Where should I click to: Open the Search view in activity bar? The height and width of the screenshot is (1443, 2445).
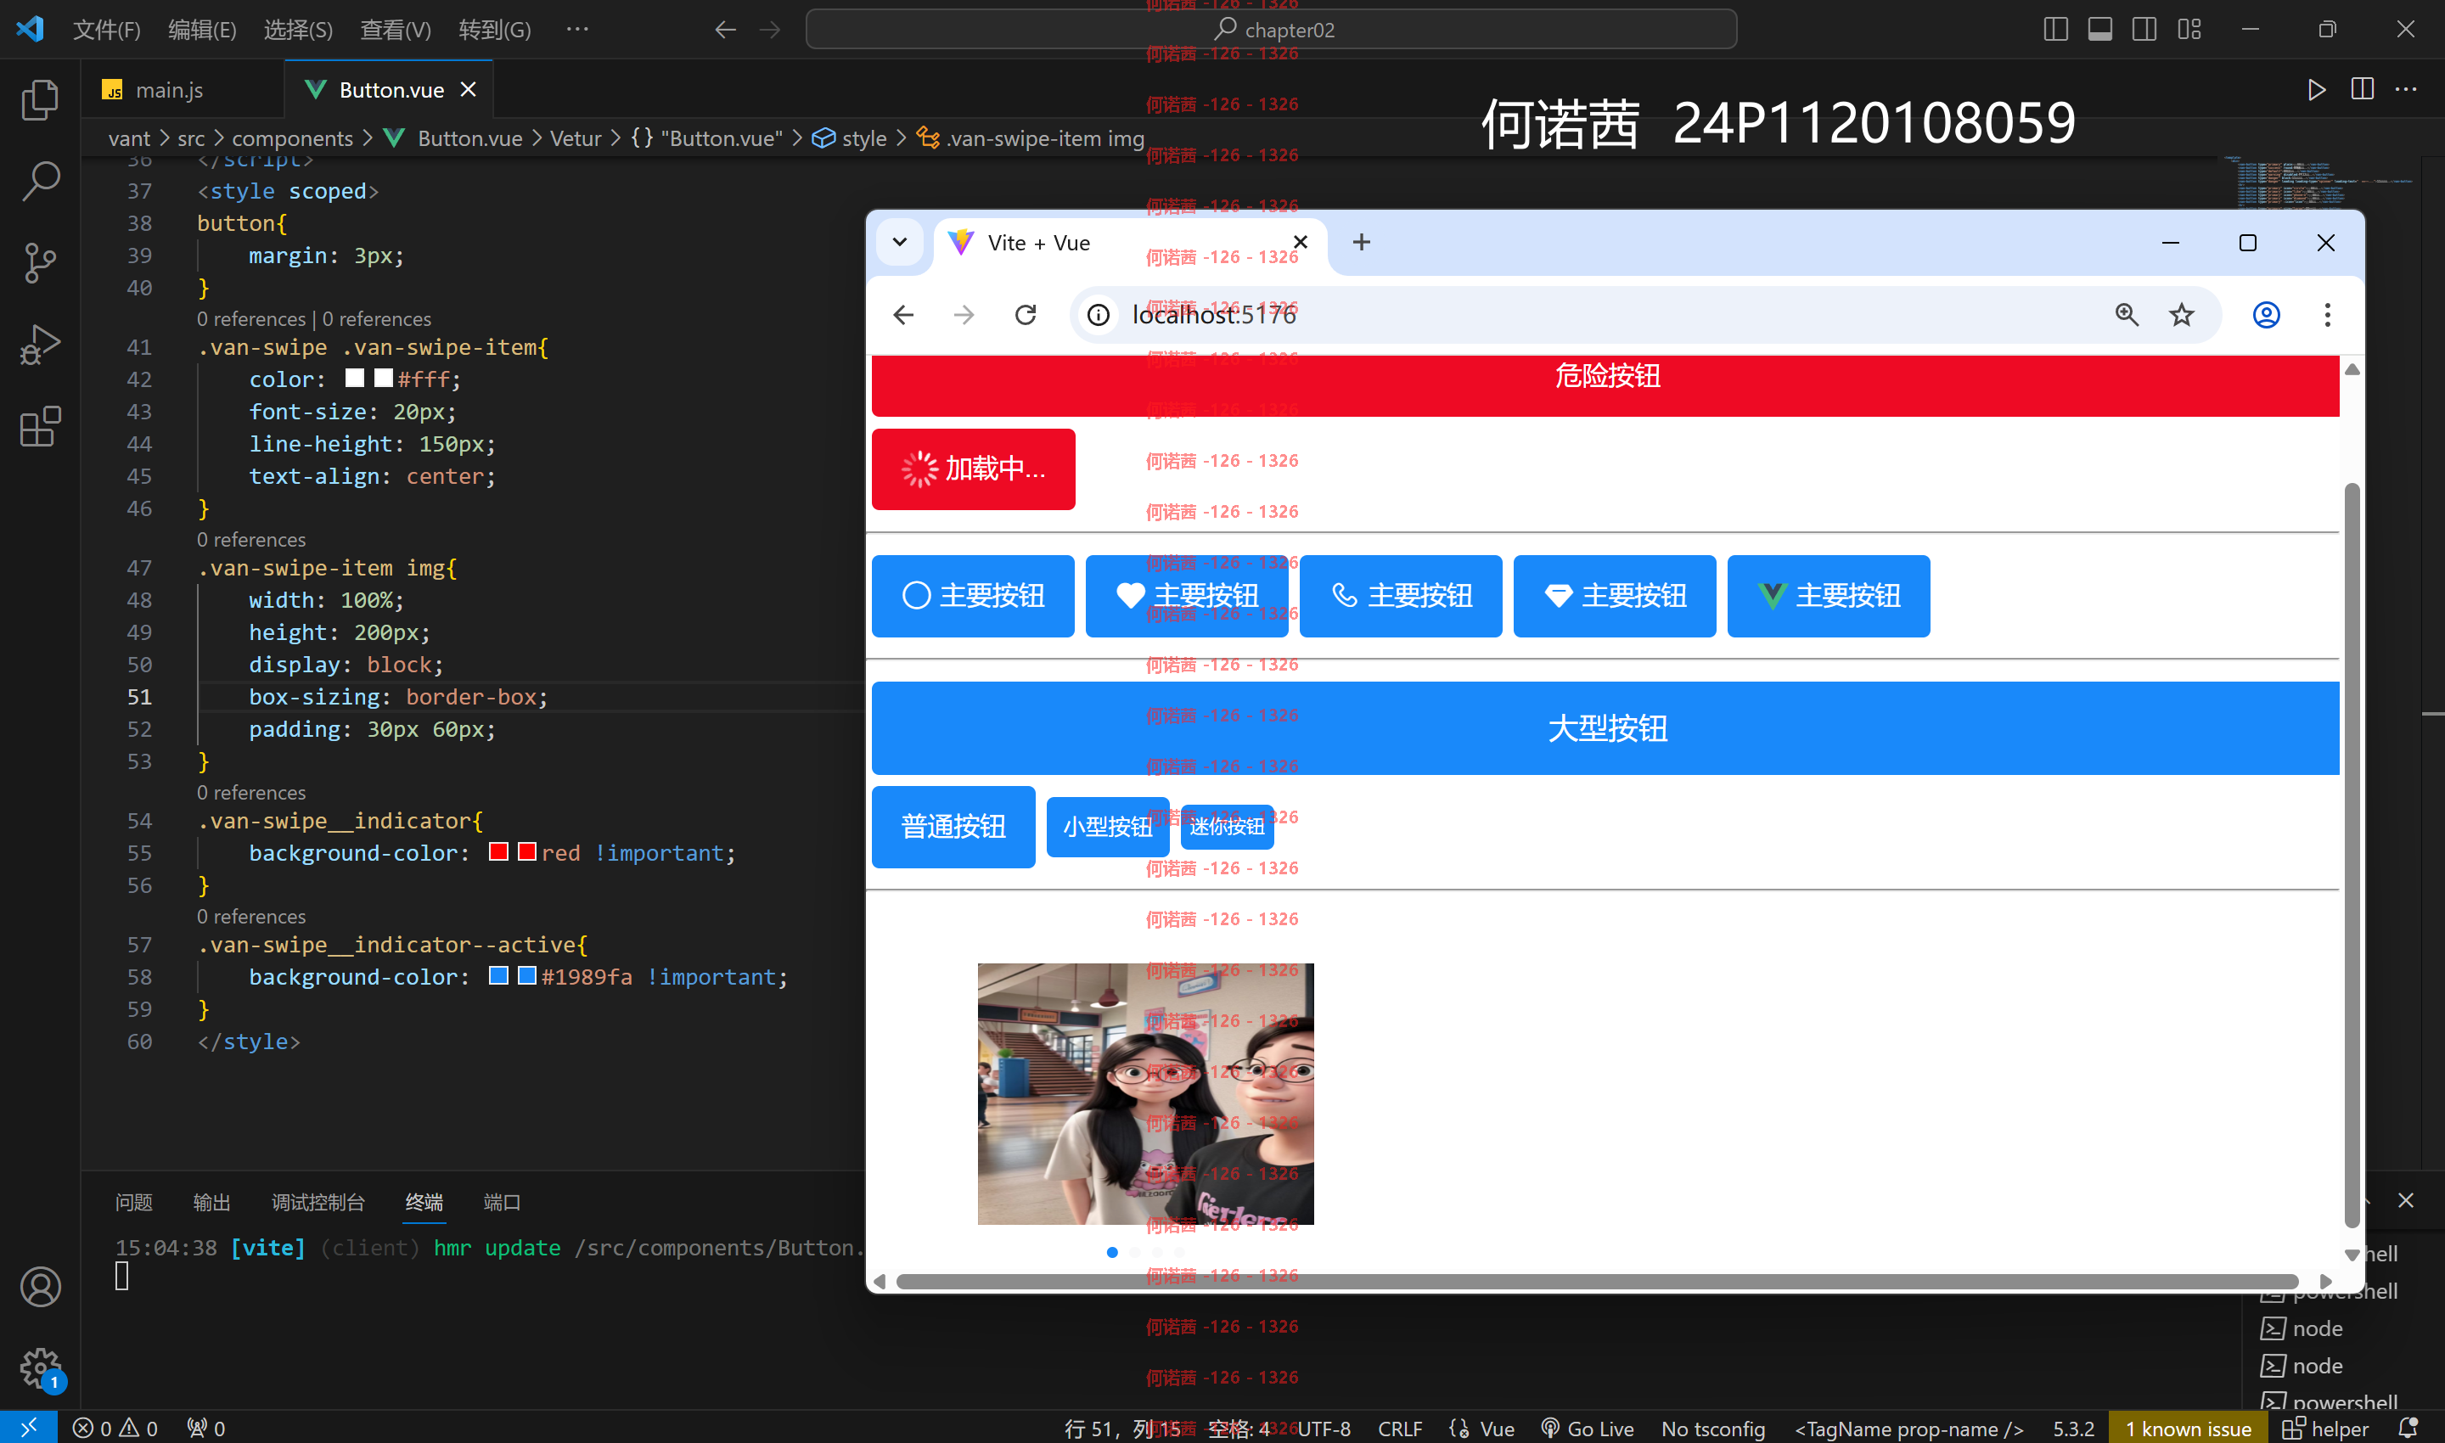point(40,181)
